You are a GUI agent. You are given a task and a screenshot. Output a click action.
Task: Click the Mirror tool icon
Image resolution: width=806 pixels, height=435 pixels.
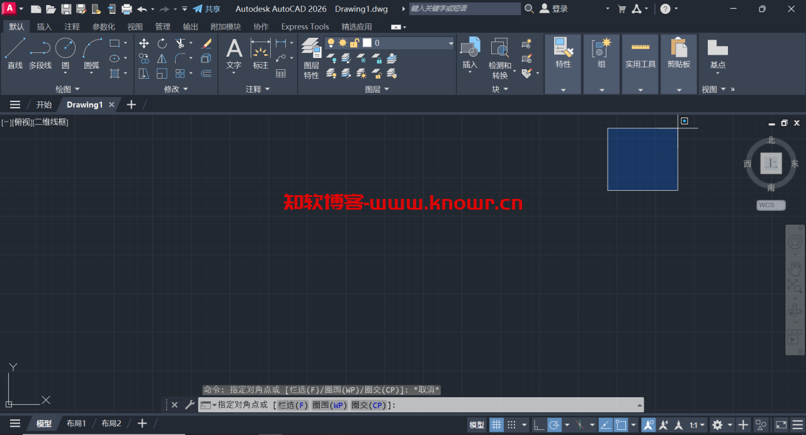[162, 59]
